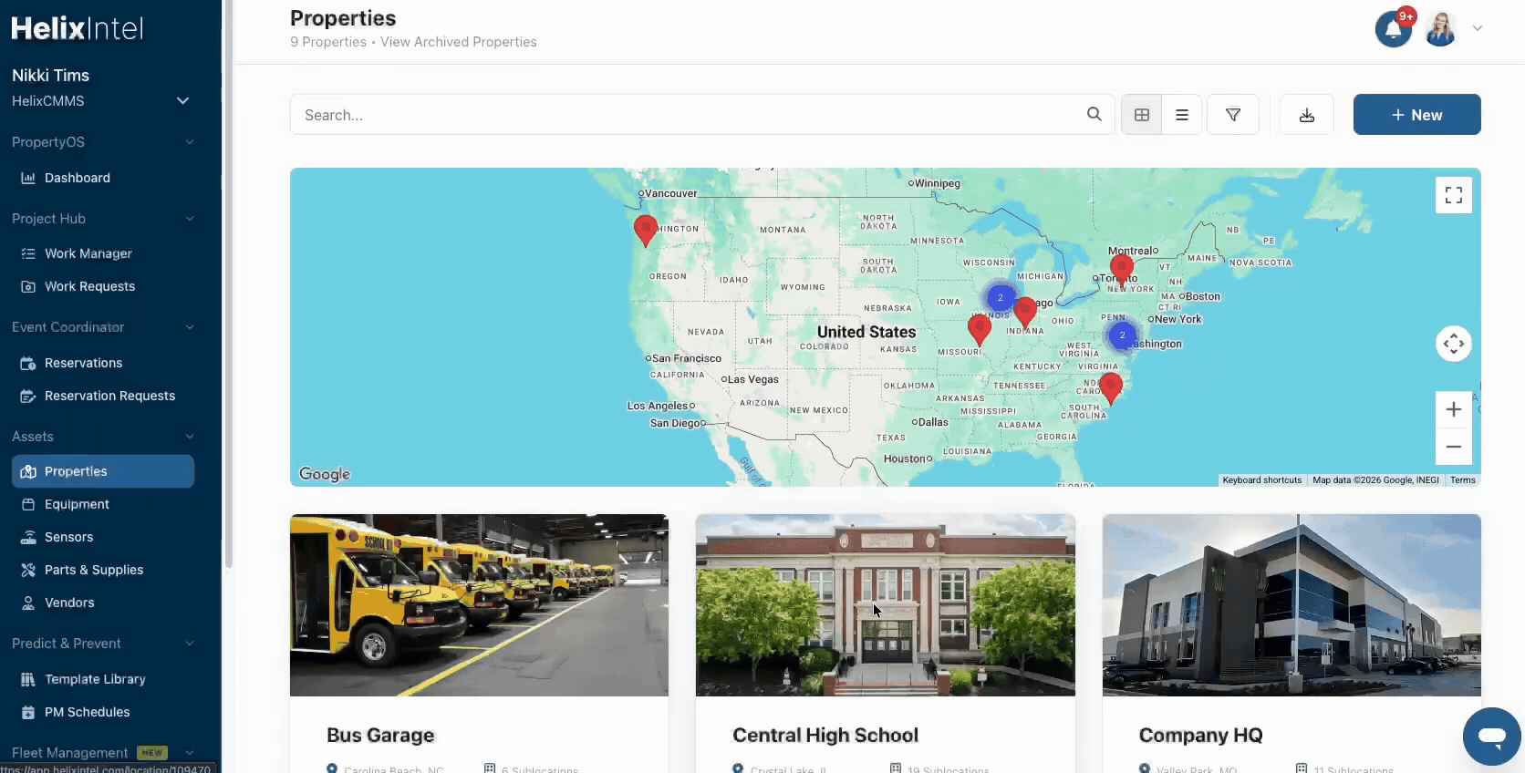This screenshot has width=1525, height=773.
Task: Open the Washington DC cluster marker
Action: (x=1123, y=335)
